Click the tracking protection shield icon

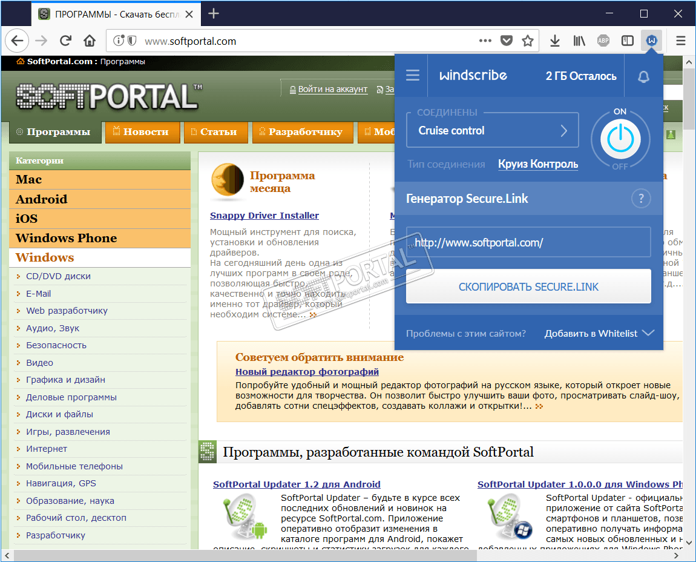point(132,41)
